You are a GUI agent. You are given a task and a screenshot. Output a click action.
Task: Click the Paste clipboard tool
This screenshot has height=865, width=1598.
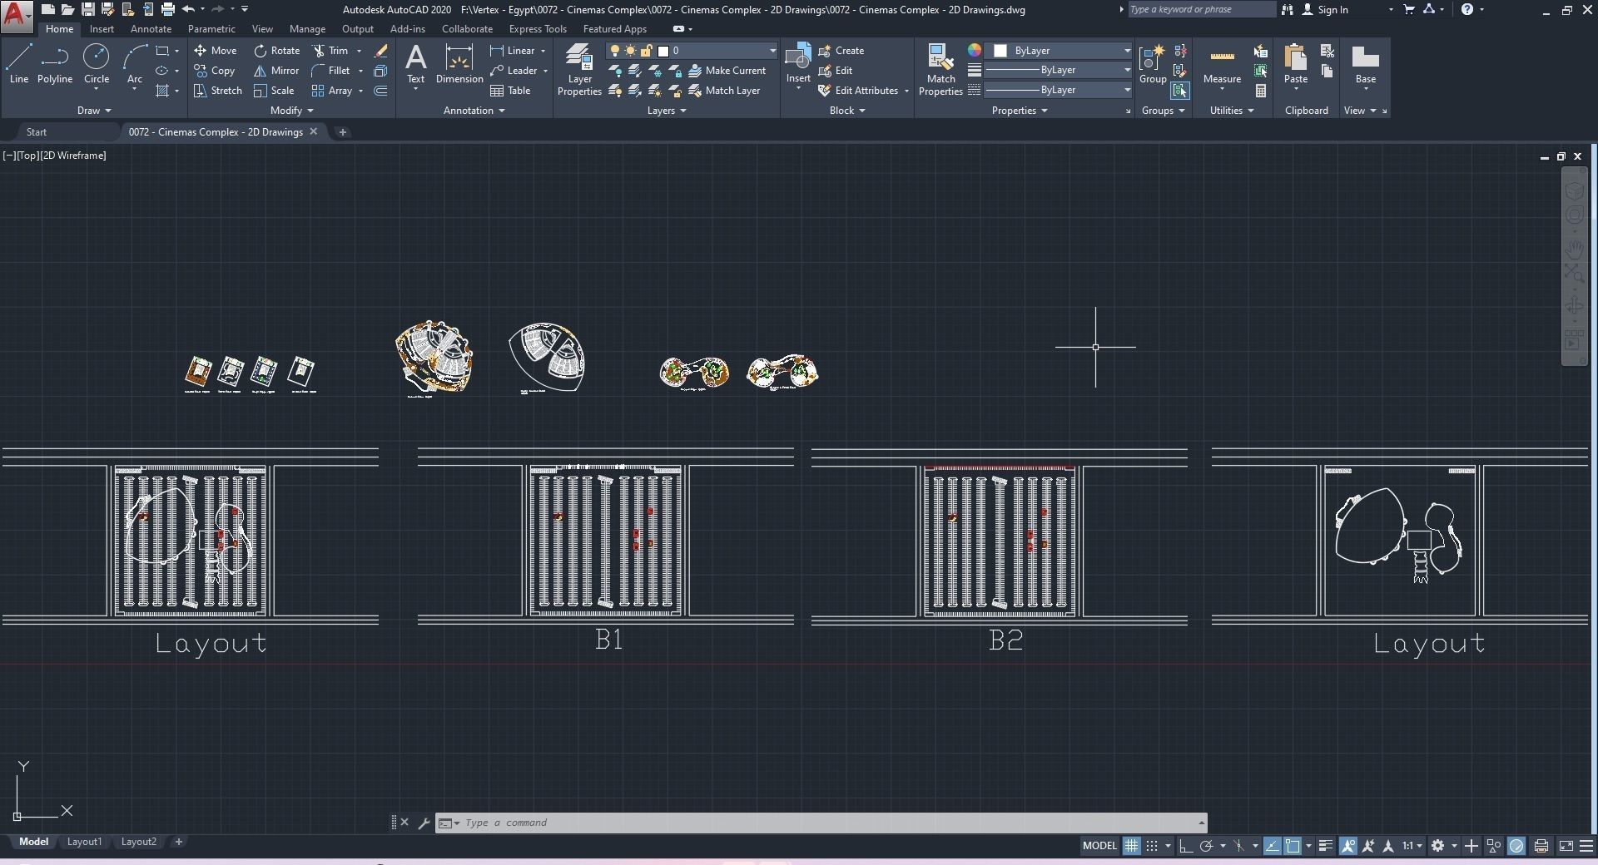[x=1295, y=64]
